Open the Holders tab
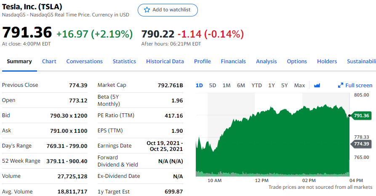 coord(327,61)
